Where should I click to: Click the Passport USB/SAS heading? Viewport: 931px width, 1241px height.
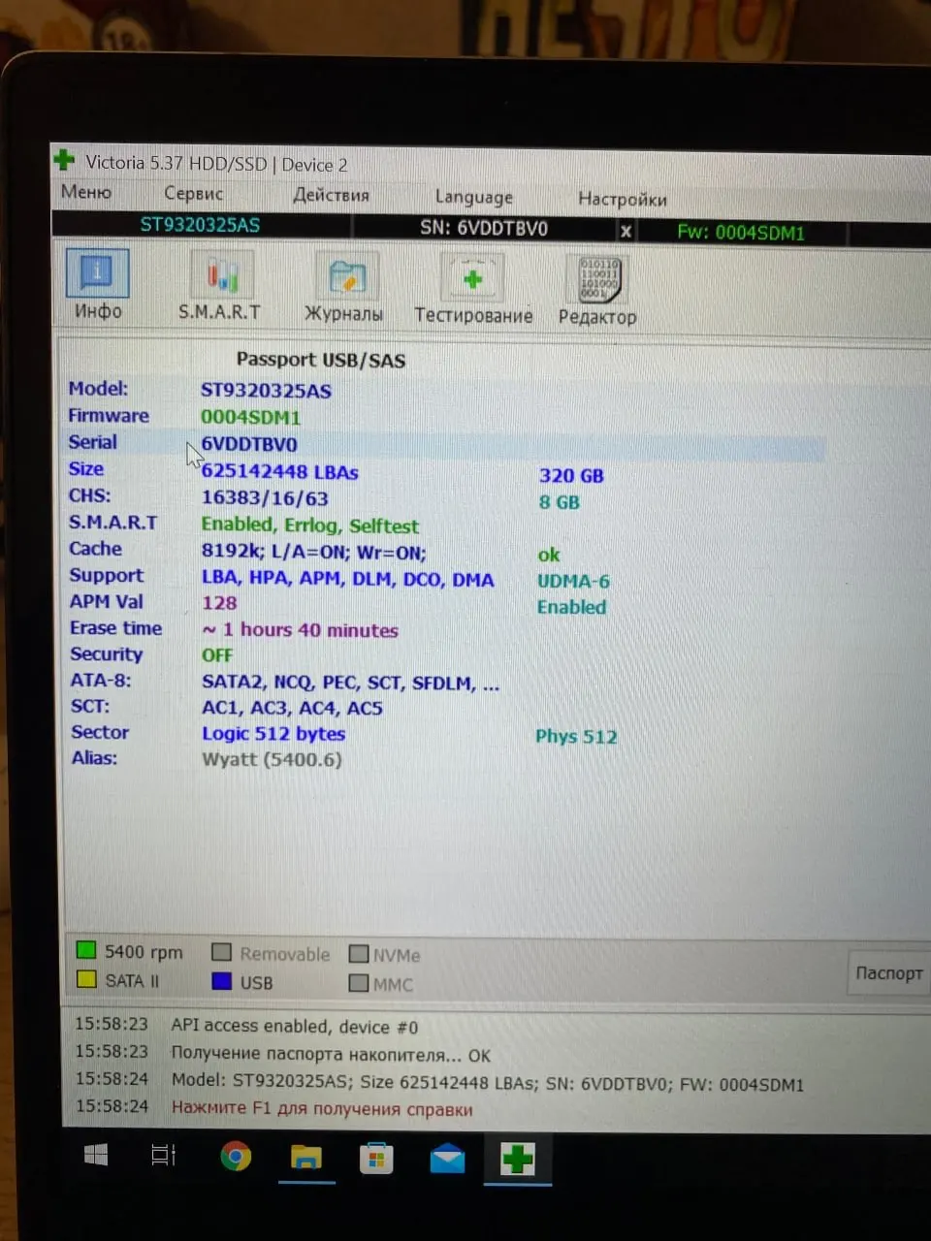point(321,360)
